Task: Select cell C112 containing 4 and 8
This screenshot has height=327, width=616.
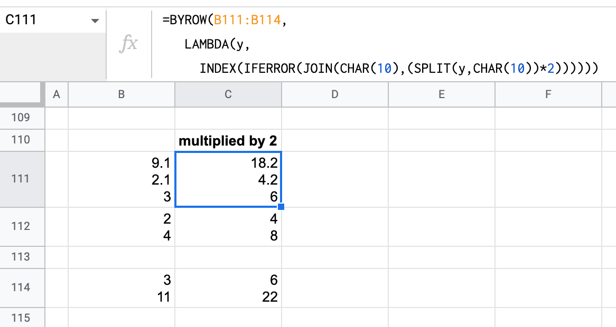Action: 228,227
